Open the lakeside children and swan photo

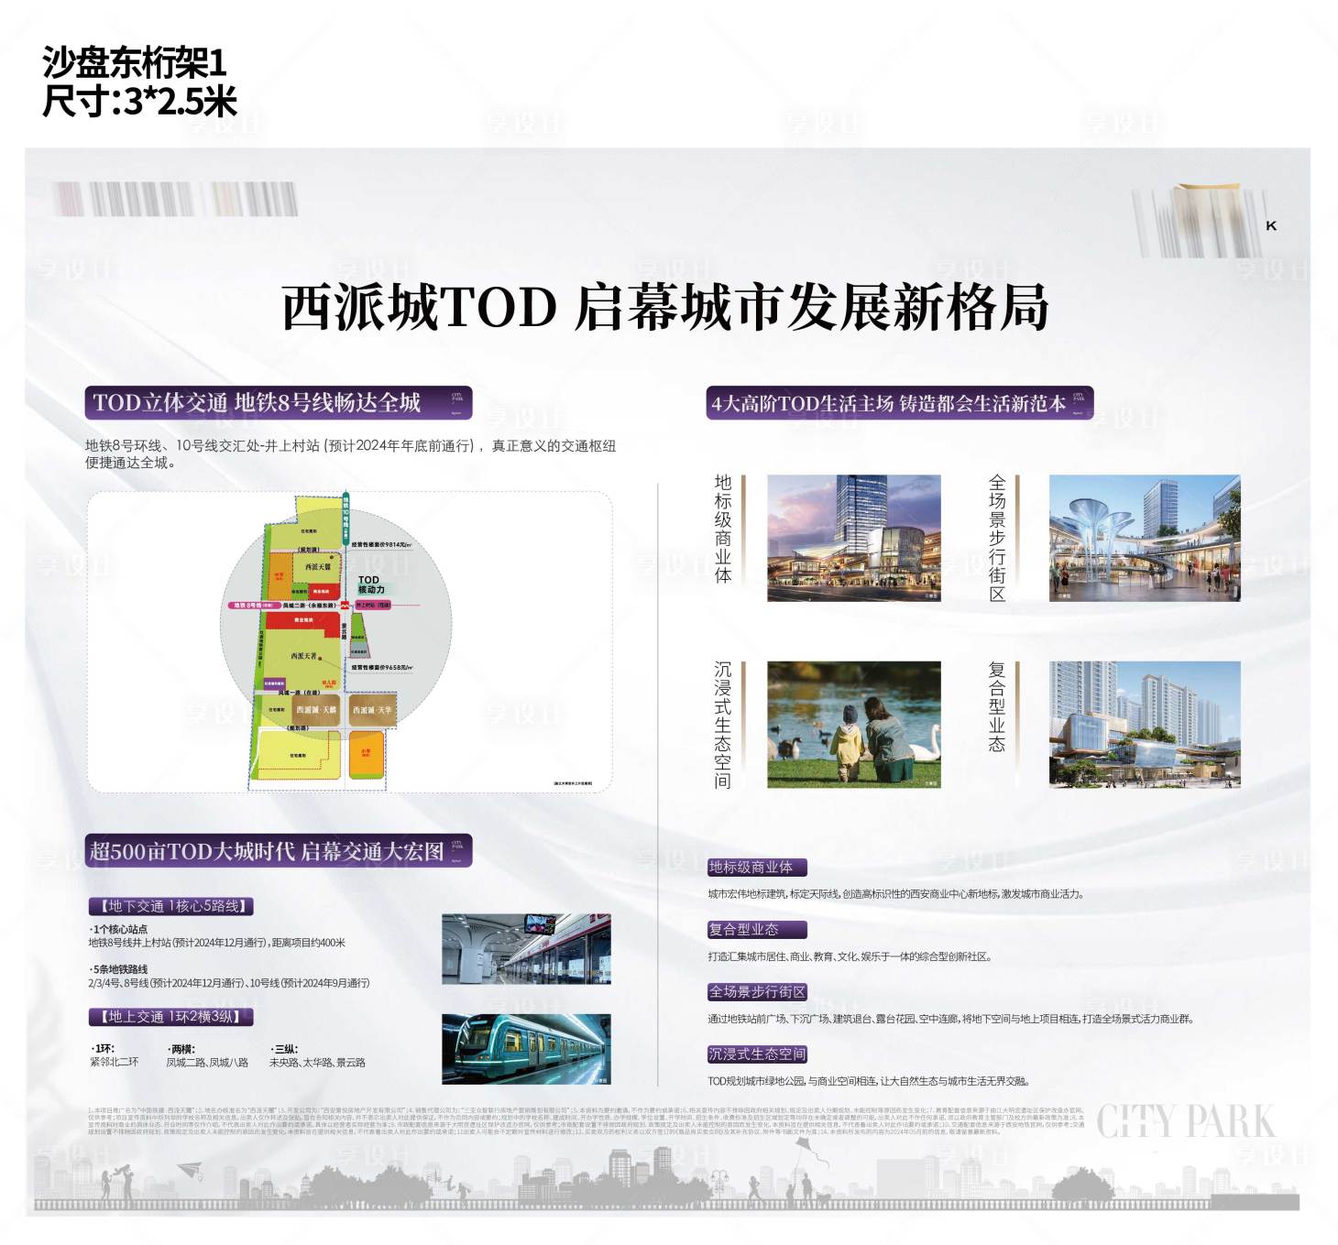(x=854, y=724)
